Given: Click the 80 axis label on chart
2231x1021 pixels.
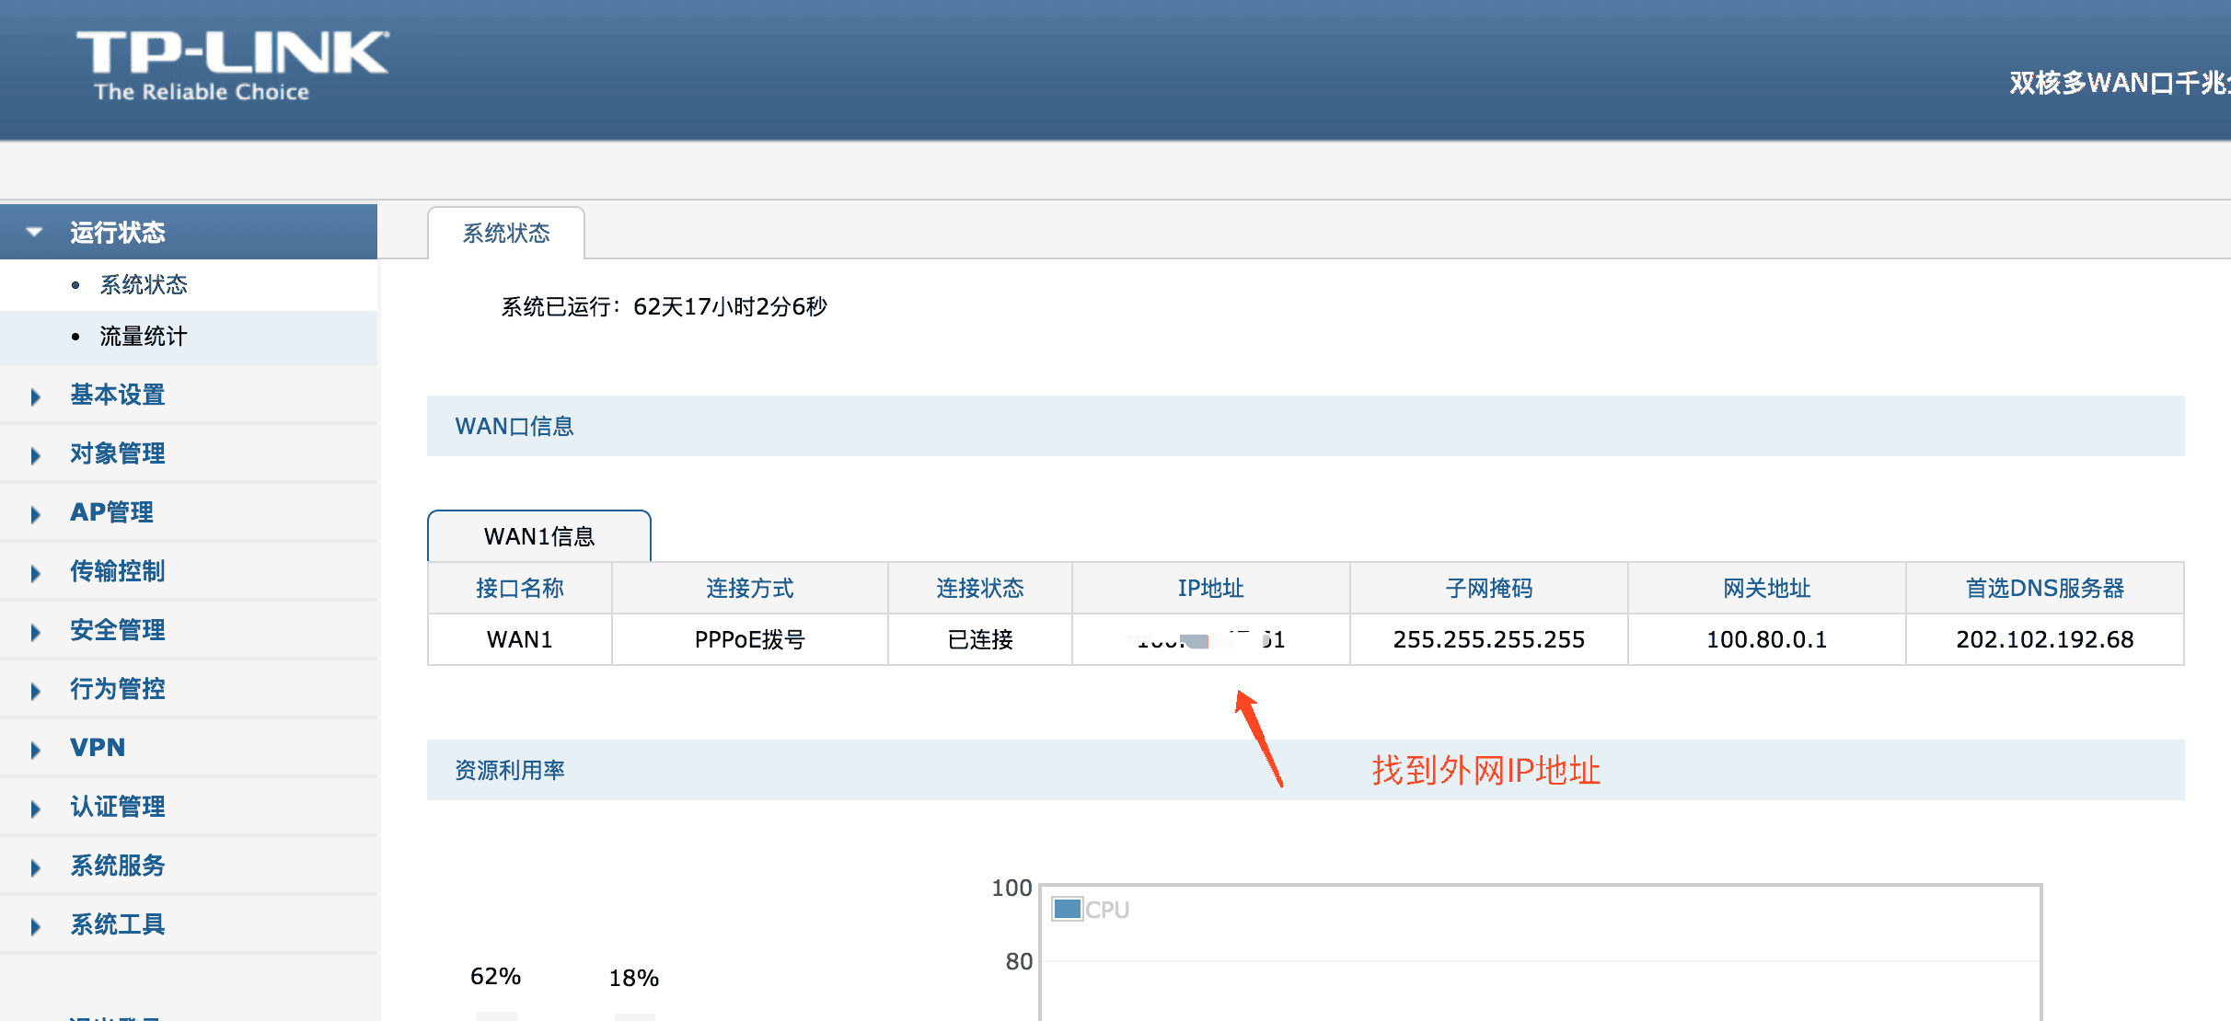Looking at the screenshot, I should tap(1019, 961).
